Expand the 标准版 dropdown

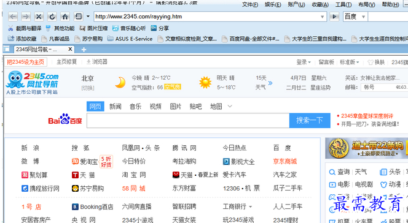349,62
